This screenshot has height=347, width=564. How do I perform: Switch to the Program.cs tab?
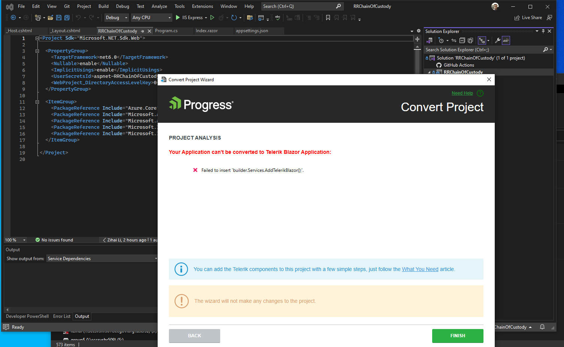pyautogui.click(x=166, y=31)
